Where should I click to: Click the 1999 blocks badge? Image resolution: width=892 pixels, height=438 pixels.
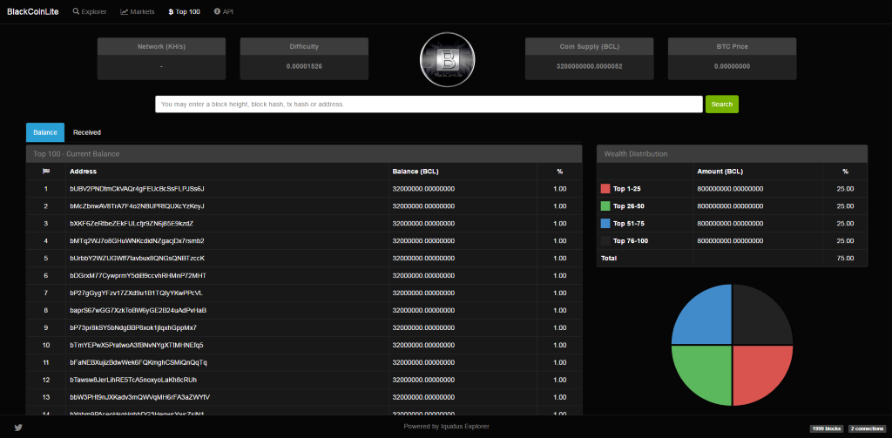[826, 428]
